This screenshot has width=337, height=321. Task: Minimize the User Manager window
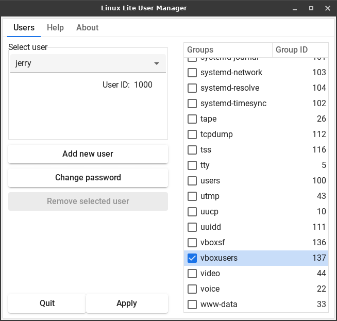tap(294, 8)
